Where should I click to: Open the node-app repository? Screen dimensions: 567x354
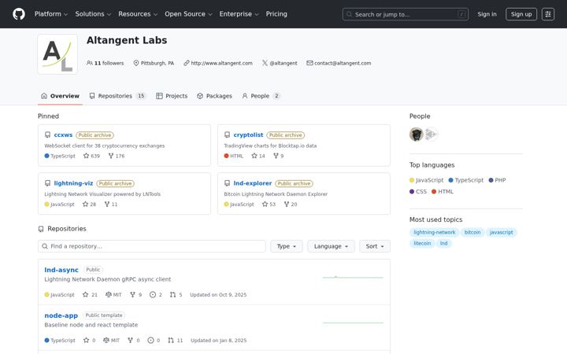[61, 315]
